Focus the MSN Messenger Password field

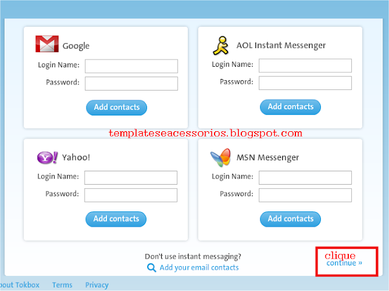(x=305, y=195)
